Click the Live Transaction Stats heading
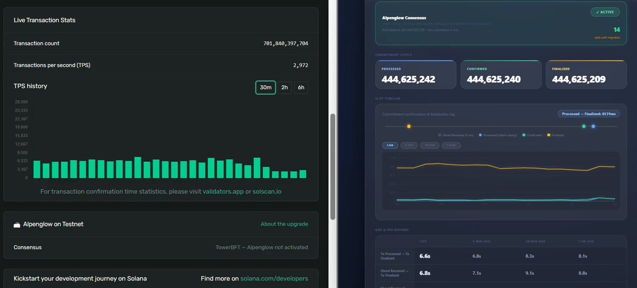637x288 pixels. click(44, 20)
